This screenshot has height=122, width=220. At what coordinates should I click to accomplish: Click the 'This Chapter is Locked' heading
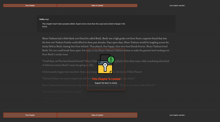tap(106, 79)
